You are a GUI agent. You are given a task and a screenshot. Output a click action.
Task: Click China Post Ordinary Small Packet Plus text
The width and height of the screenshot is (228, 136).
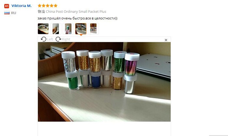coord(76,11)
